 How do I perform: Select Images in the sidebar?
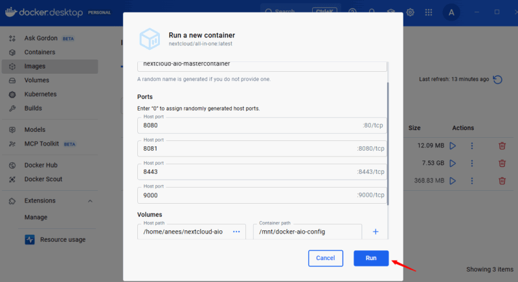(50, 66)
